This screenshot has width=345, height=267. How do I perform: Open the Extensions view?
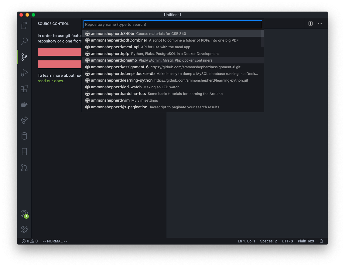[24, 89]
